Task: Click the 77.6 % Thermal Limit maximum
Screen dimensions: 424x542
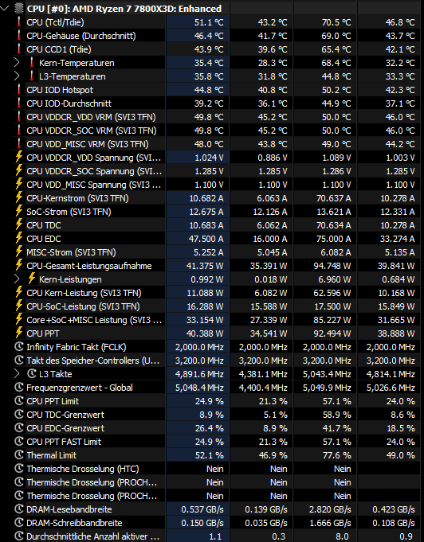Action: click(337, 455)
